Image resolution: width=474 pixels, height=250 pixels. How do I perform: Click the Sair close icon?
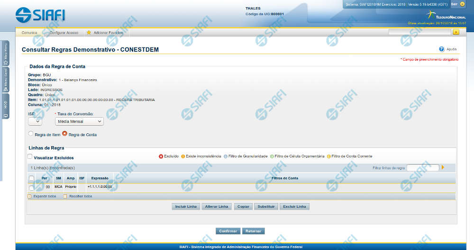[x=462, y=4]
